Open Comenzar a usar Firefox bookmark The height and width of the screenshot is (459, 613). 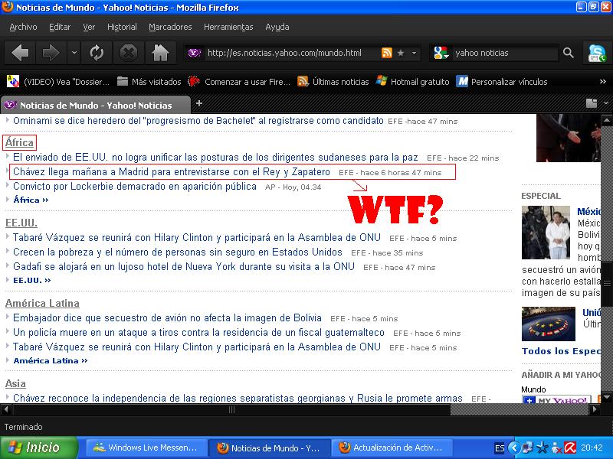point(239,82)
